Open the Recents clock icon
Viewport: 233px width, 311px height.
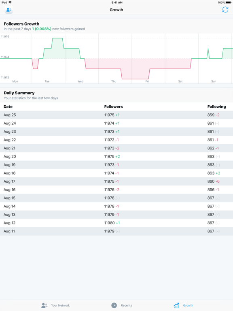[x=114, y=305]
